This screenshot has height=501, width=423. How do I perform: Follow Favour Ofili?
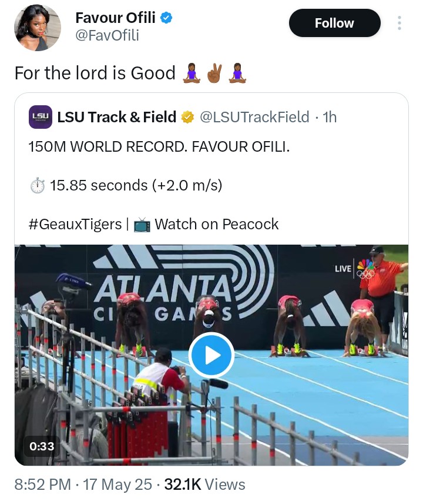click(x=334, y=24)
